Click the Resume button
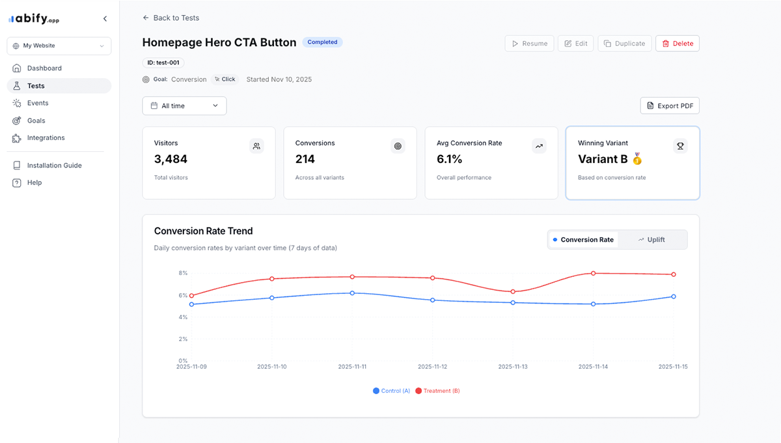Image resolution: width=781 pixels, height=443 pixels. click(529, 44)
